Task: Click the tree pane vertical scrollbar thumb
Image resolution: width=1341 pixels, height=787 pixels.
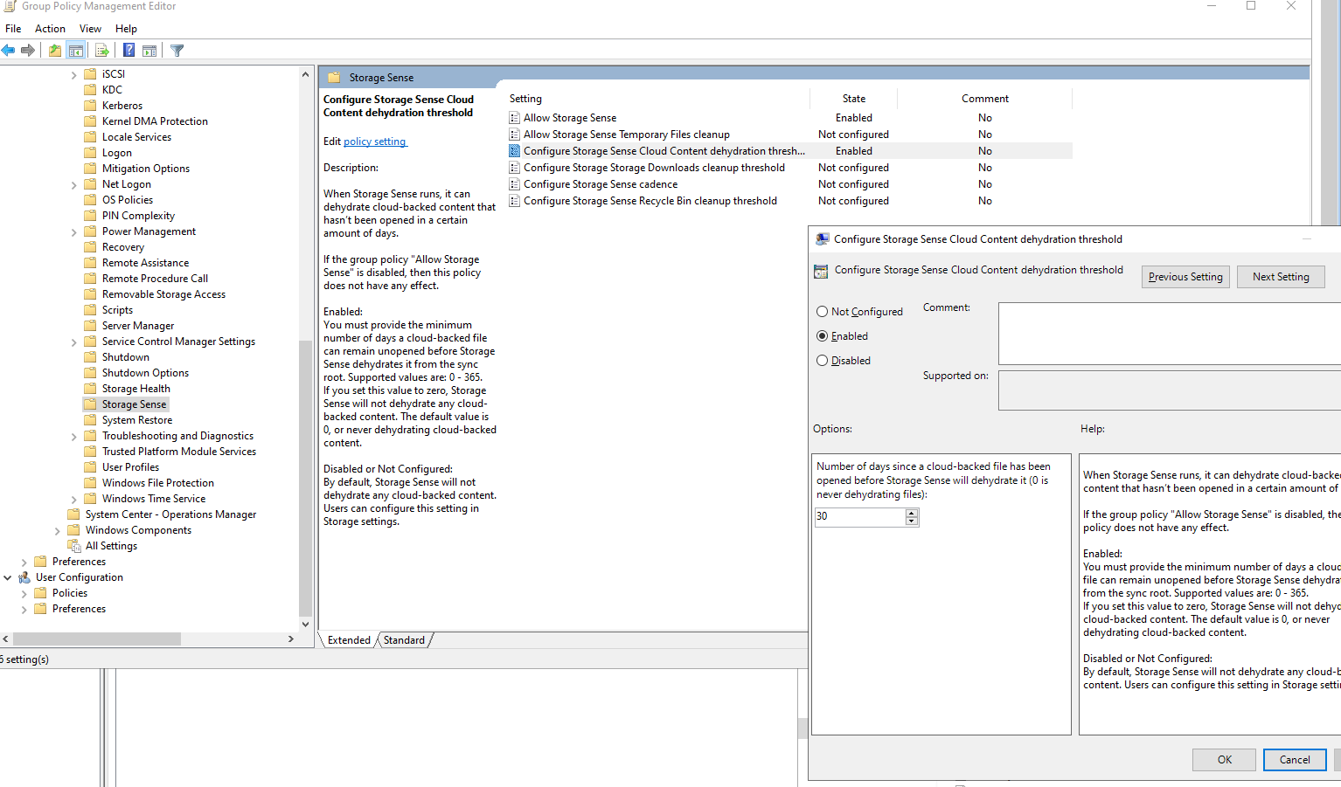Action: pyautogui.click(x=305, y=478)
